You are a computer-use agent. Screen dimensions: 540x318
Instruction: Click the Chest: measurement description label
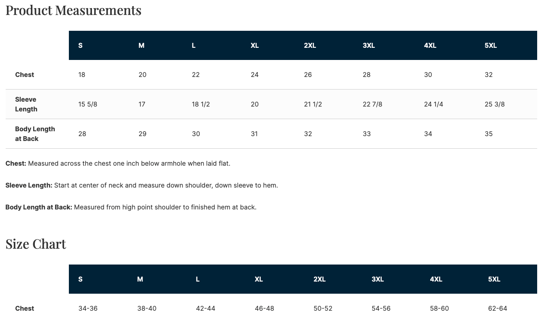16,163
